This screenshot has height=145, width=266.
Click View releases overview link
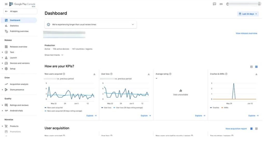(246, 33)
